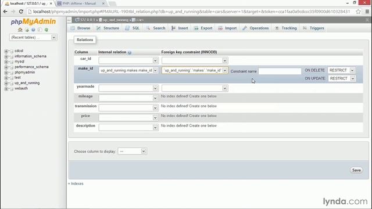Open price internal relation dropdown
Image resolution: width=372 pixels, height=209 pixels.
(x=128, y=118)
